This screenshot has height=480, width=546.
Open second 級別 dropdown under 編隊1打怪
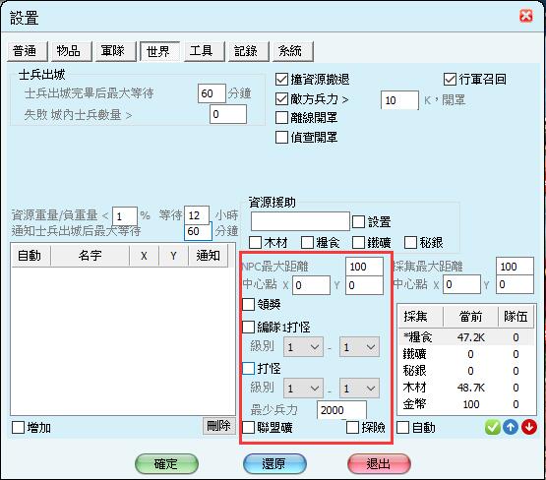coord(359,347)
